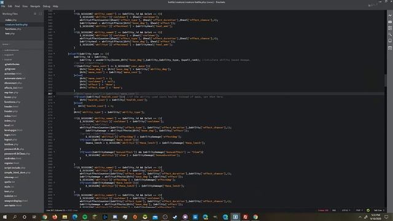Open Spotify from the taskbar

point(85,217)
